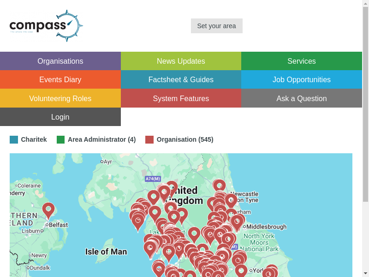Click the Ayr town marker on map

[102, 162]
